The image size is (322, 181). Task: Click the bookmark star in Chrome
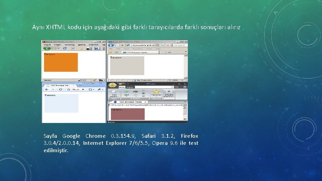(68, 89)
